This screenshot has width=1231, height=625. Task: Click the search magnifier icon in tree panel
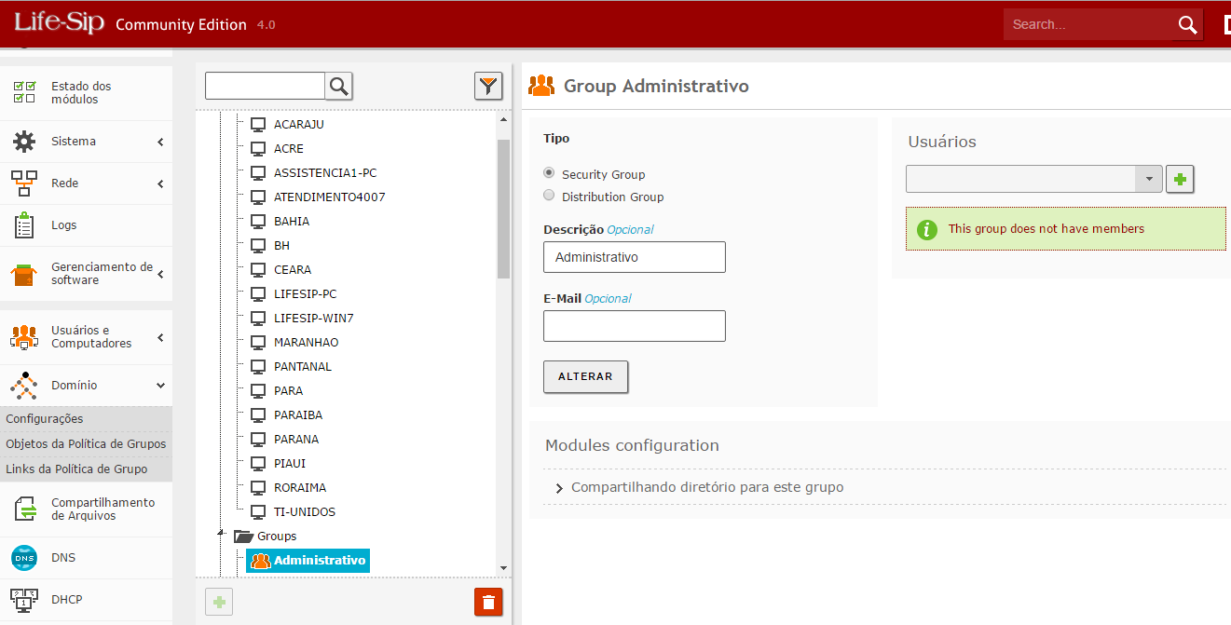click(x=339, y=87)
